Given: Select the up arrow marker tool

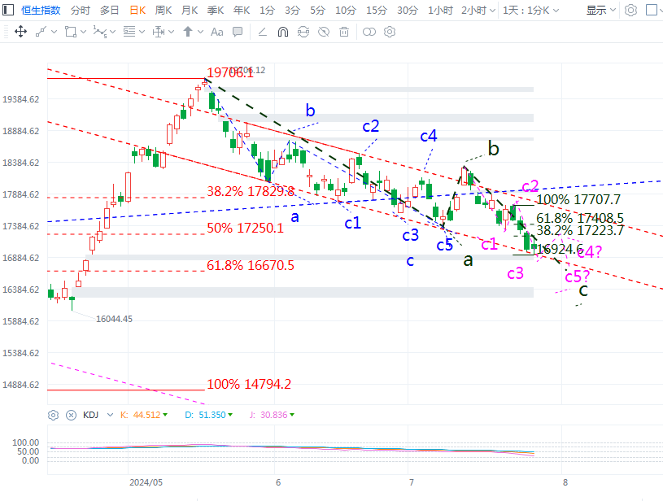Looking at the screenshot, I should tap(188, 31).
